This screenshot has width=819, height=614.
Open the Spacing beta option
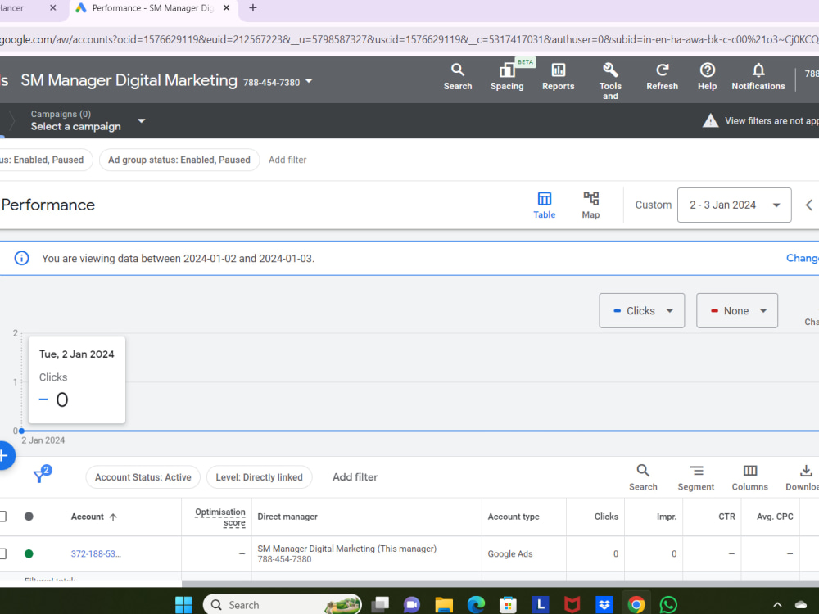(507, 77)
